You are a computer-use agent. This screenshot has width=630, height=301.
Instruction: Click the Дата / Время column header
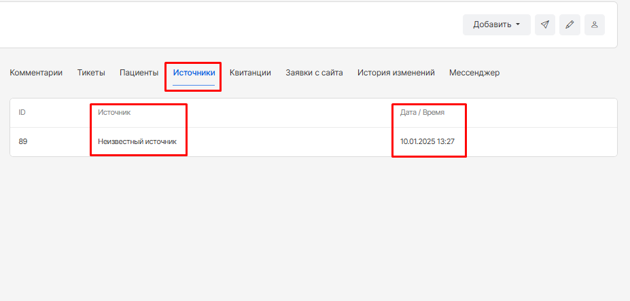(422, 113)
